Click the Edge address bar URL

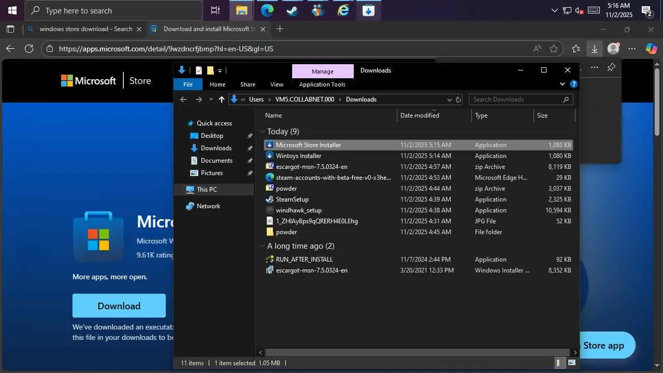[166, 49]
